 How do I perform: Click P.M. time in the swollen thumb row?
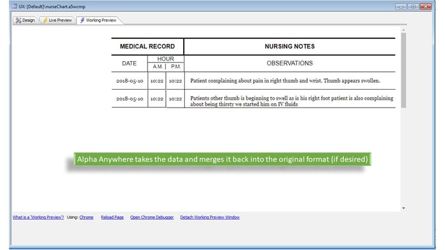pos(175,81)
